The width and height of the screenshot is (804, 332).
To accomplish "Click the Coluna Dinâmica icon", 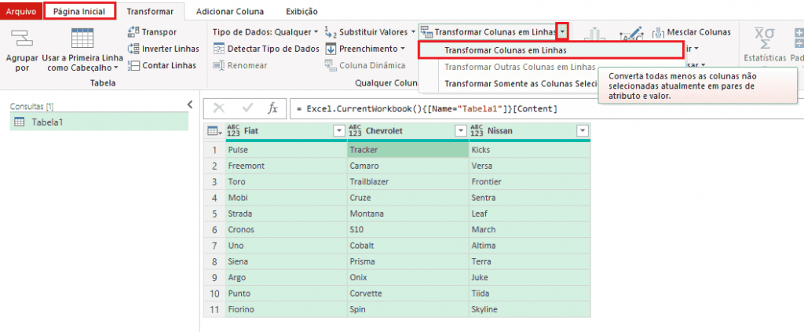I will (x=331, y=65).
